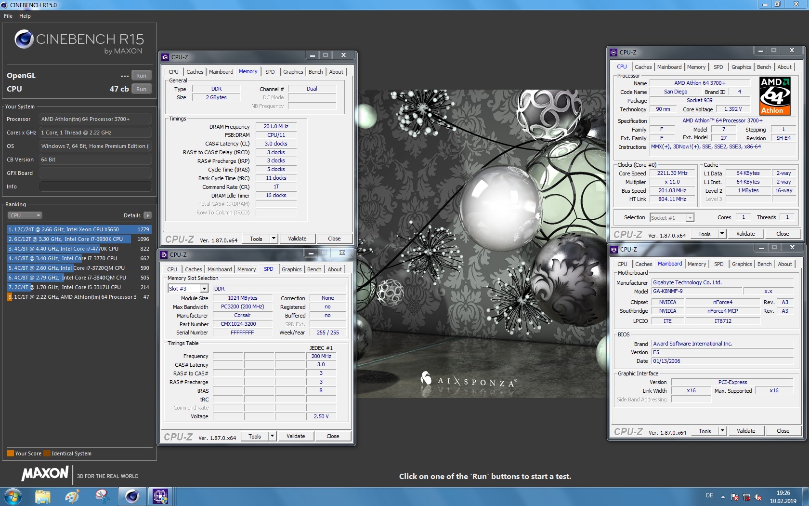The height and width of the screenshot is (506, 809).
Task: Open Windows Explorer from the taskbar
Action: click(x=42, y=496)
